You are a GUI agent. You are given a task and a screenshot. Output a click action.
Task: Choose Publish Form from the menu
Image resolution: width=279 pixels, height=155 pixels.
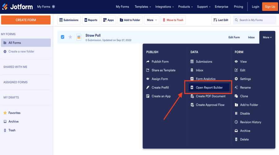click(160, 61)
